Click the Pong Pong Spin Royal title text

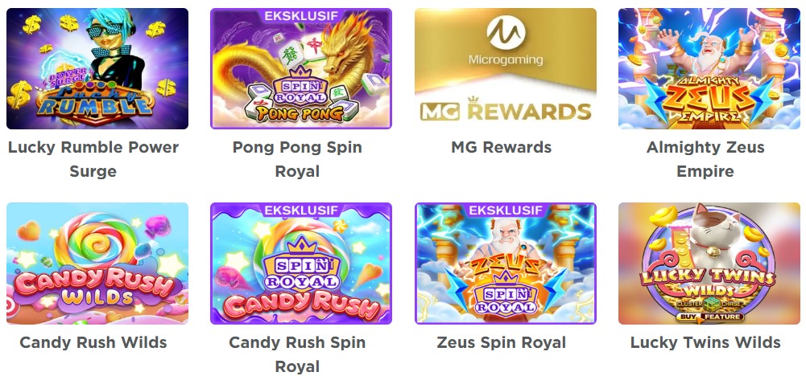tap(297, 159)
